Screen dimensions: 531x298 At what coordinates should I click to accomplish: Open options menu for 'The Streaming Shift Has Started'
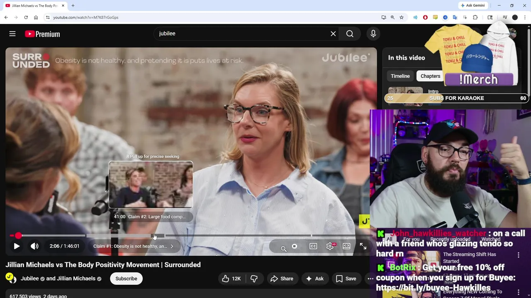click(518, 255)
